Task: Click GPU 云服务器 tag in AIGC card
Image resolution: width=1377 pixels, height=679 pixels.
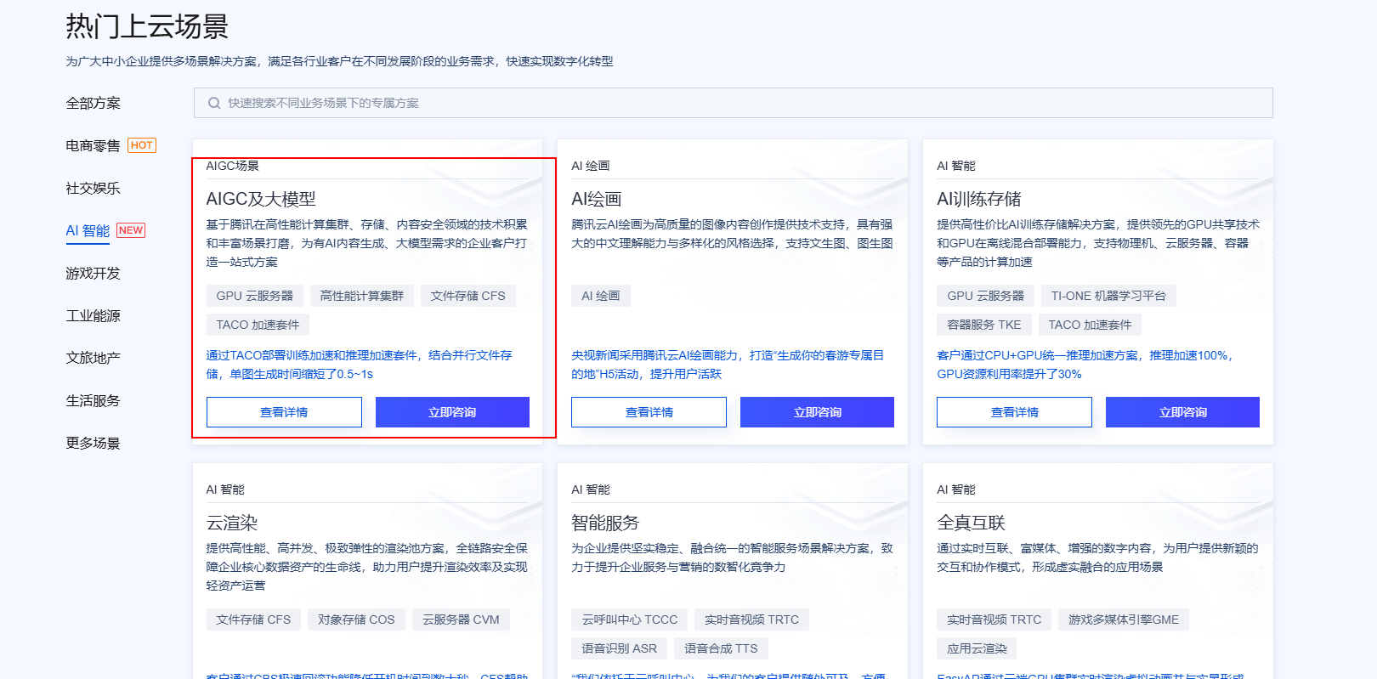Action: point(254,296)
